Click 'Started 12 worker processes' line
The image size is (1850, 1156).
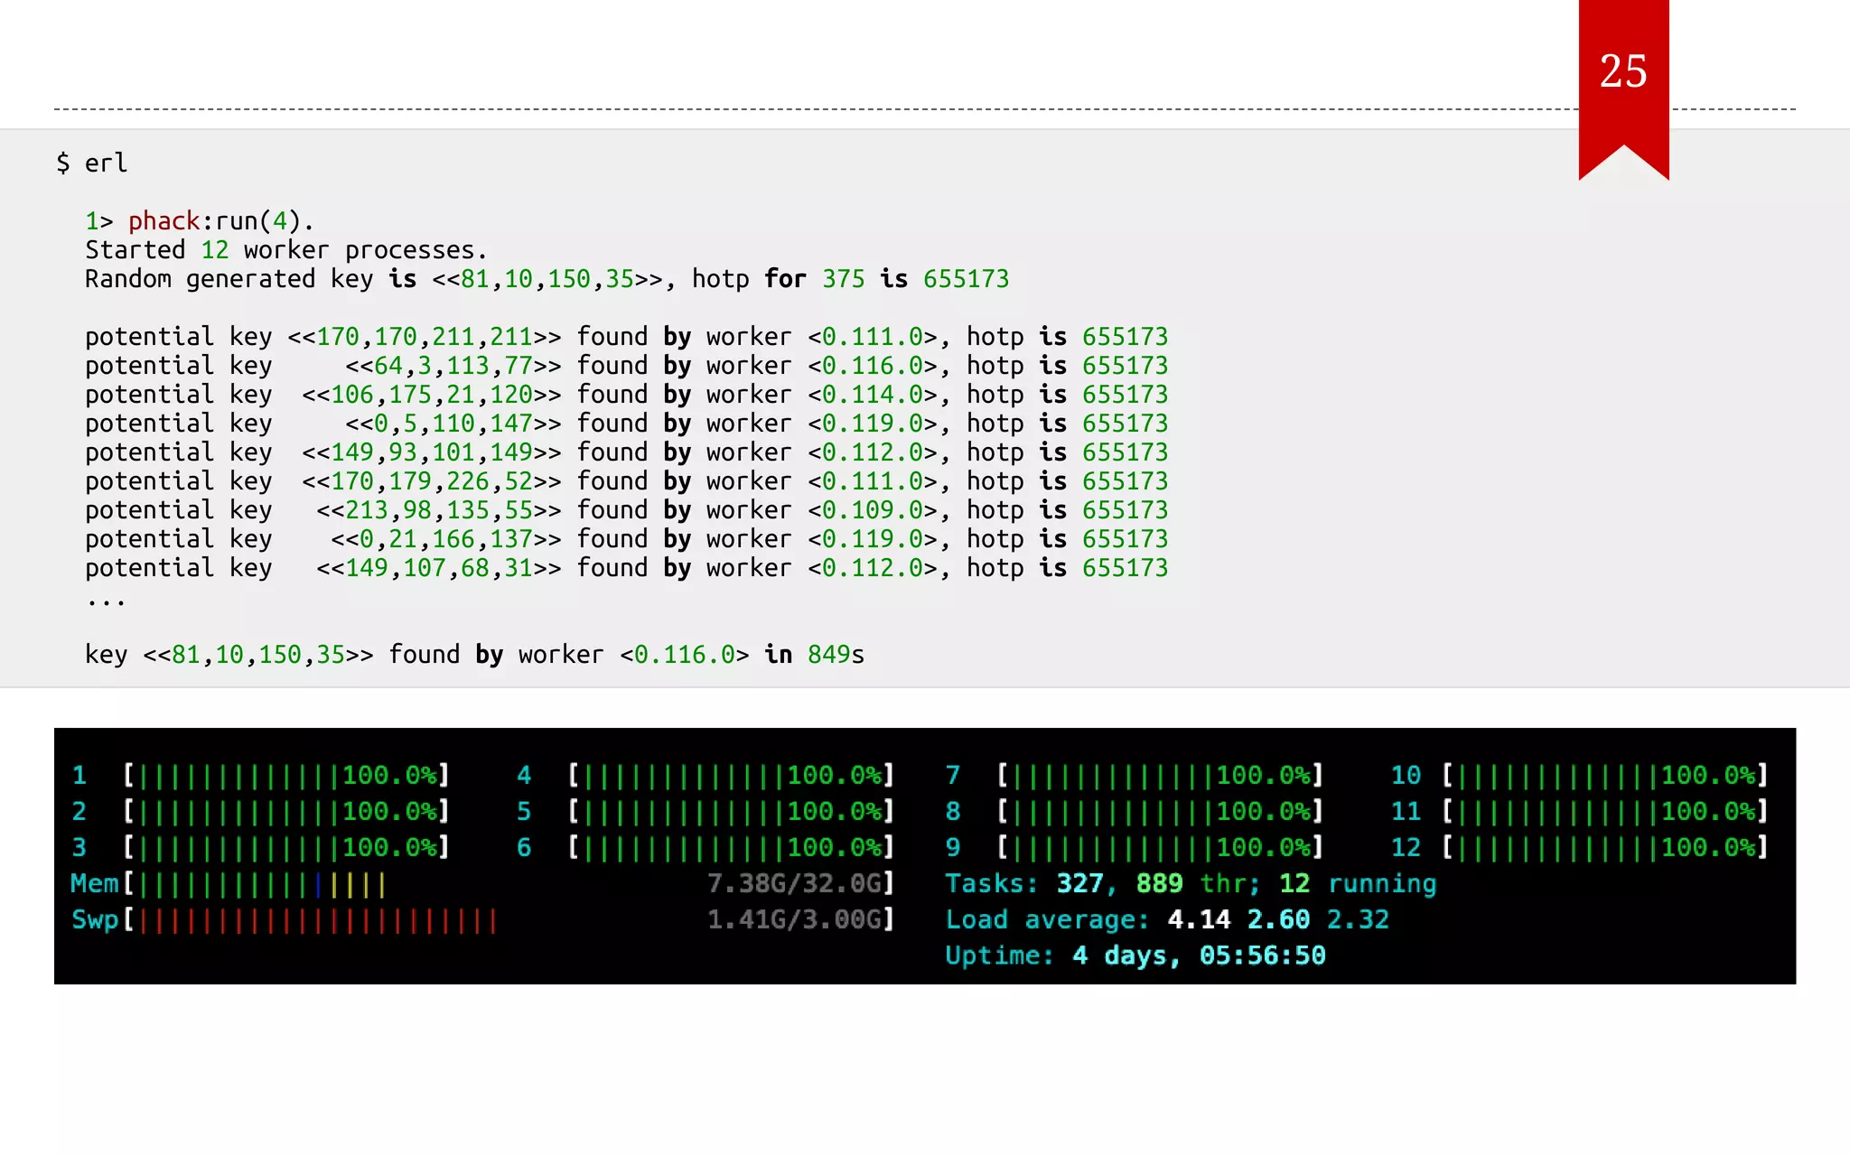point(285,249)
